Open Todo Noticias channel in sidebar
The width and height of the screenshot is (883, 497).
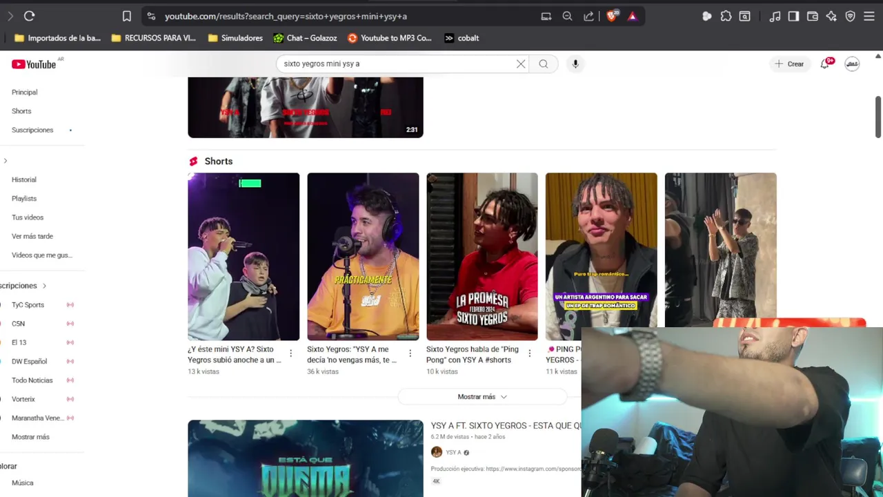(32, 380)
